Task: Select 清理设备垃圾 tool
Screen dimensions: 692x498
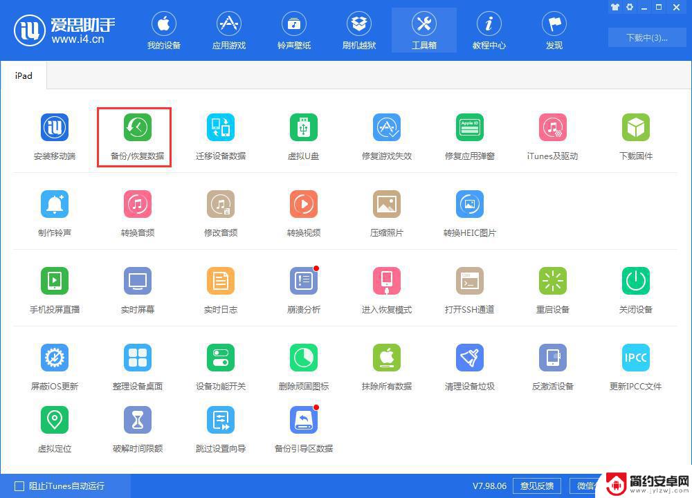Action: pos(470,358)
